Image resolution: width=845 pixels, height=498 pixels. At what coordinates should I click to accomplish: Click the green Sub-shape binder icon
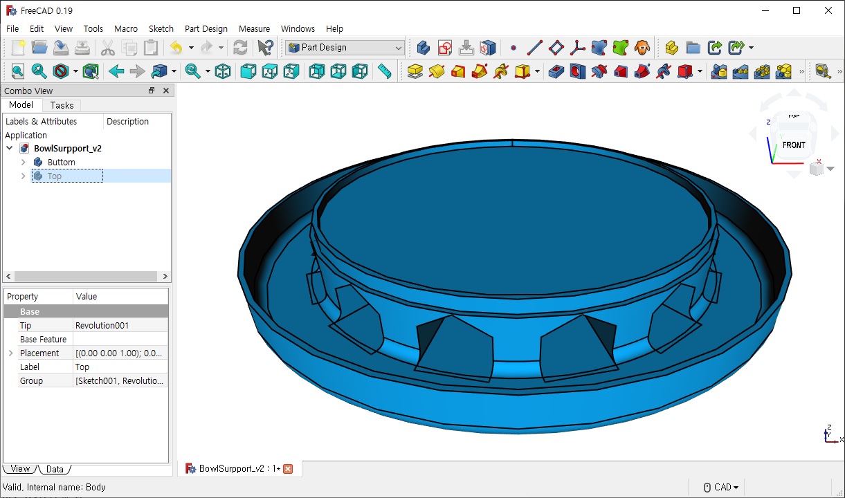click(620, 48)
